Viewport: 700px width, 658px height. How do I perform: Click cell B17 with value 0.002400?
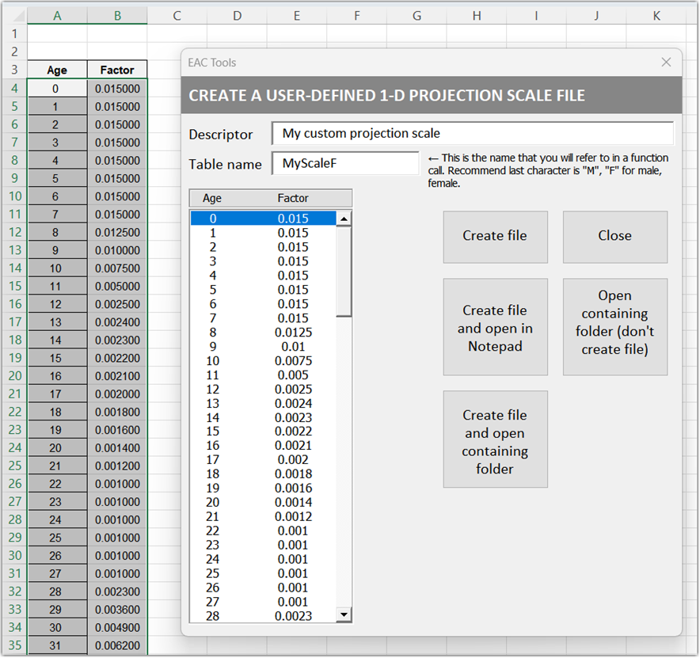tap(117, 321)
